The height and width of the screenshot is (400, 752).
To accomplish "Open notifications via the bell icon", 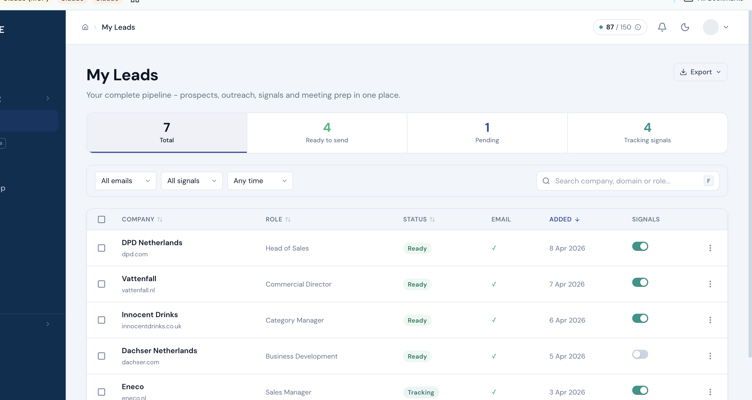I will point(662,27).
